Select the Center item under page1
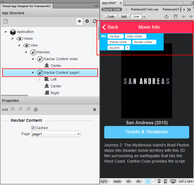 pyautogui.click(x=56, y=86)
